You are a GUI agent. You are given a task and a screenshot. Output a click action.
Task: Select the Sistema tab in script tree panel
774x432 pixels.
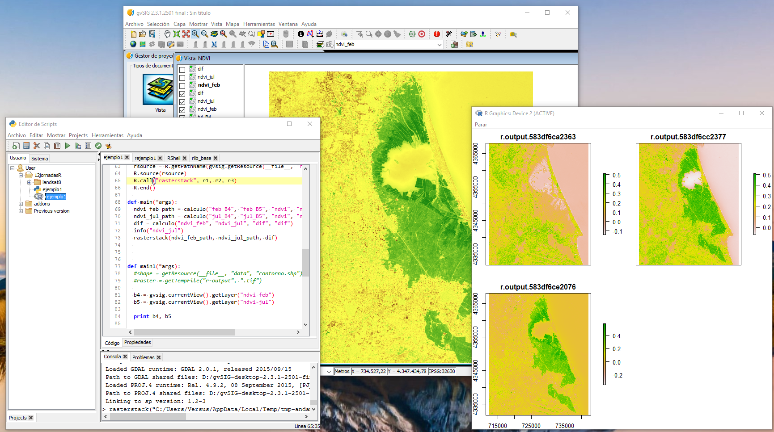coord(40,159)
